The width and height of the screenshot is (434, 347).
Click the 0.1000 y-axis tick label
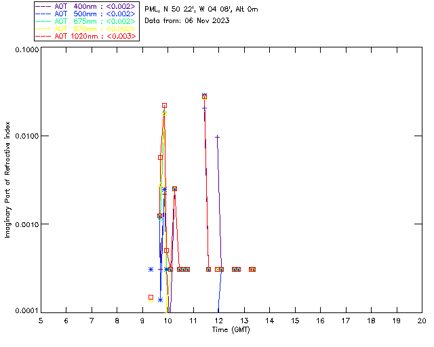(x=27, y=49)
